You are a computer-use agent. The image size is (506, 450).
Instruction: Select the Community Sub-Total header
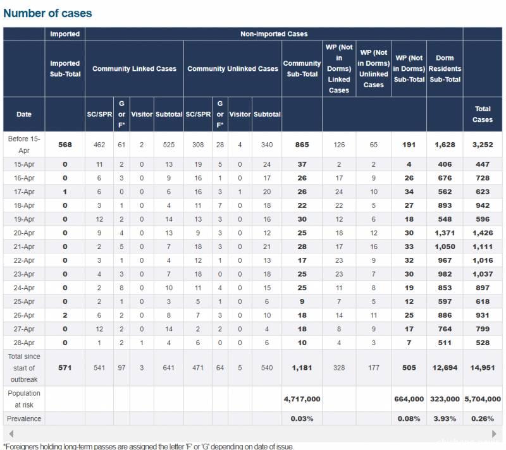pyautogui.click(x=302, y=69)
